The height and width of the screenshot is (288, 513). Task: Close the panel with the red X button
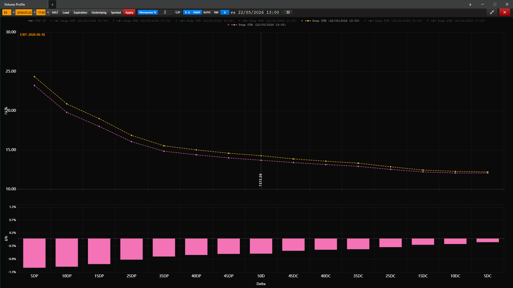[505, 12]
